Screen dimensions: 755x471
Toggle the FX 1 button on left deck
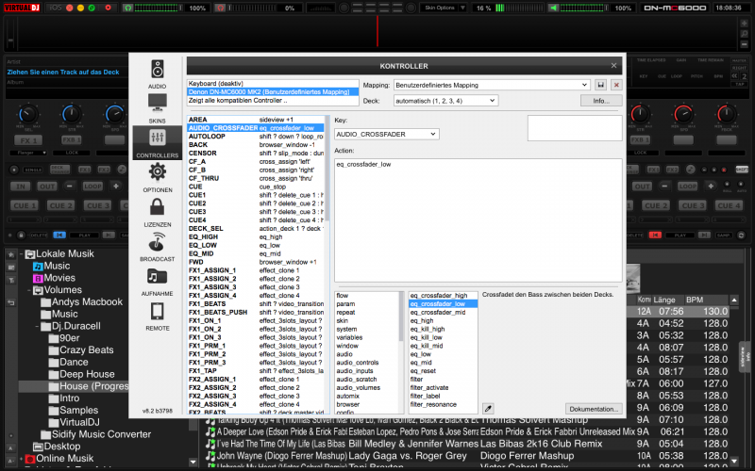coord(28,140)
